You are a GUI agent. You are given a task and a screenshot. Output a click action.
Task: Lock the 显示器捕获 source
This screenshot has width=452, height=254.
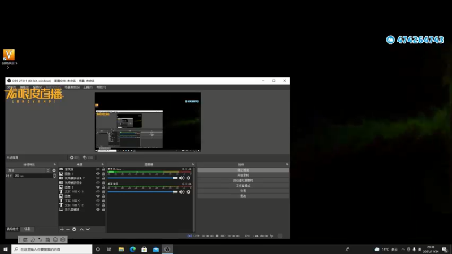(x=103, y=209)
